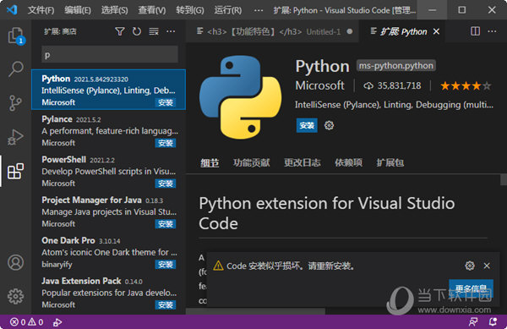
Task: Switch to the 功能贡献 tab
Action: [252, 162]
